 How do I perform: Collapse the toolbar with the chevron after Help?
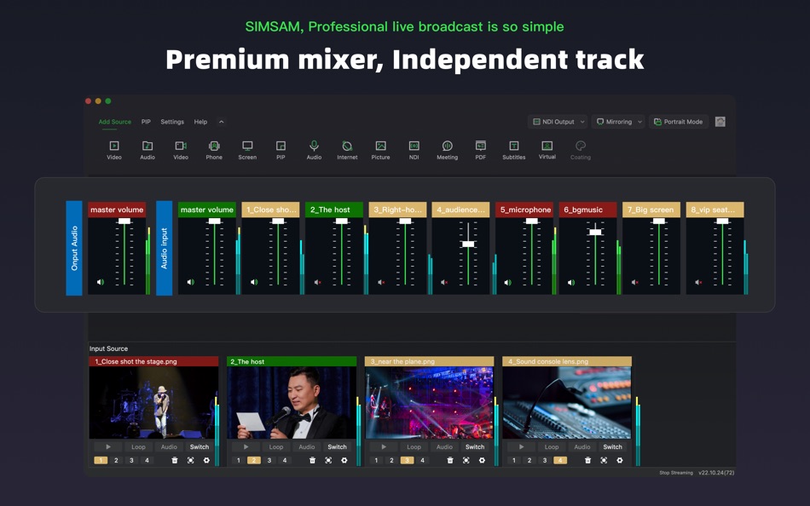[x=221, y=122]
